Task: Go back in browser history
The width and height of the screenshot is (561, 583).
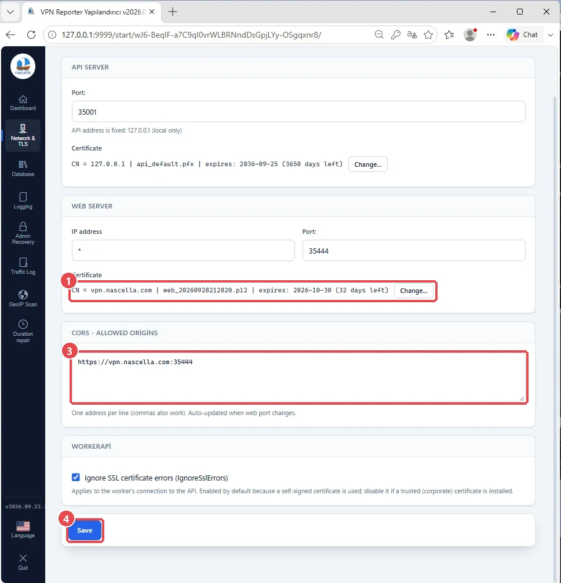Action: tap(10, 35)
